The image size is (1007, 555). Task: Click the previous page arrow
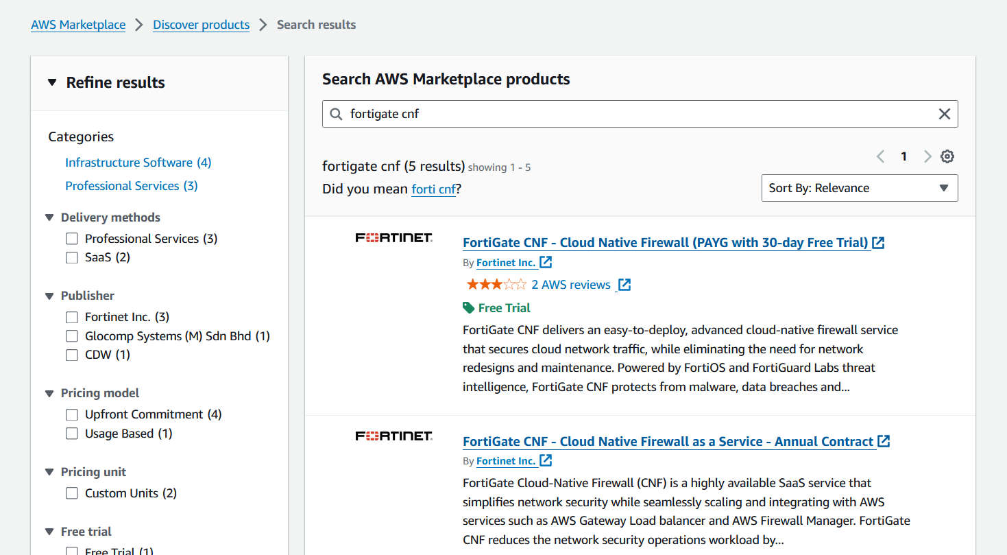point(880,156)
